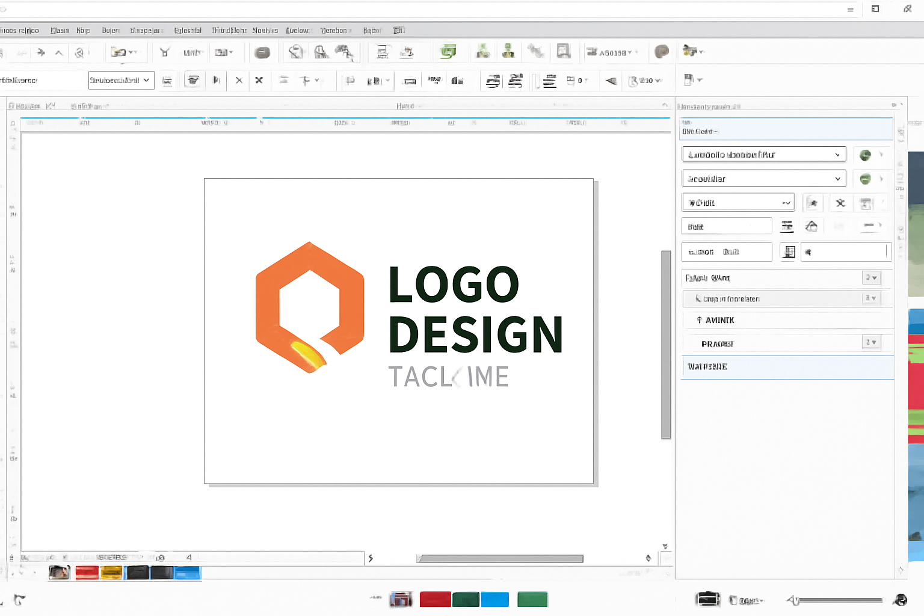Viewport: 924px width, 616px height.
Task: Select the highlighted bottom row in right panel
Action: pos(788,367)
